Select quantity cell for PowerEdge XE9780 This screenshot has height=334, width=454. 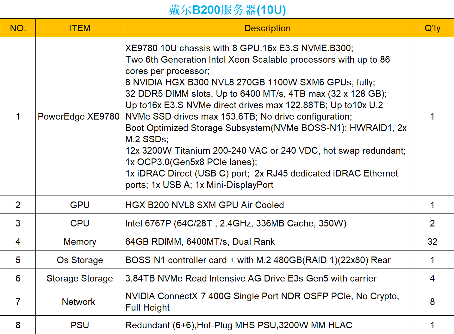432,116
